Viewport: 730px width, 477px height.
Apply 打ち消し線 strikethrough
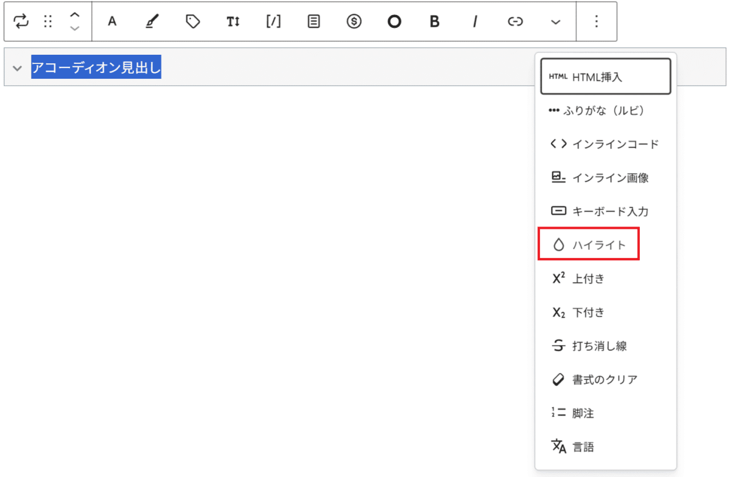pyautogui.click(x=599, y=346)
